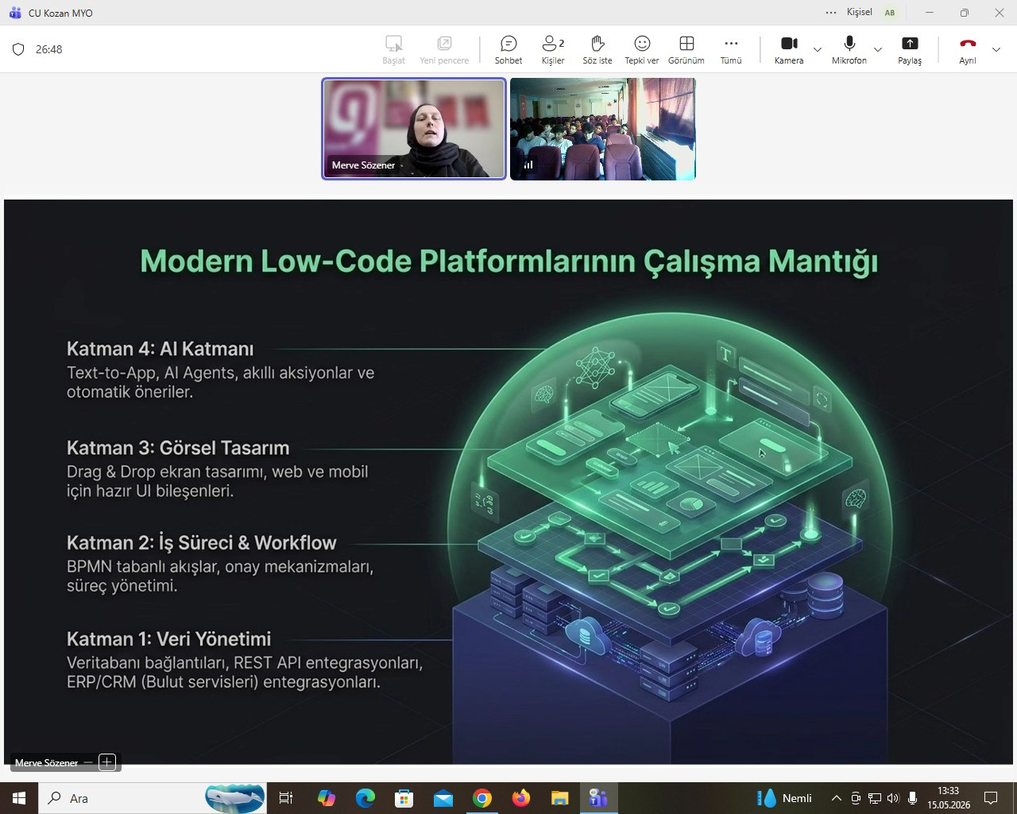Screen dimensions: 1017x814
Task: Open the three-dot settings menu in title bar
Action: coord(831,13)
